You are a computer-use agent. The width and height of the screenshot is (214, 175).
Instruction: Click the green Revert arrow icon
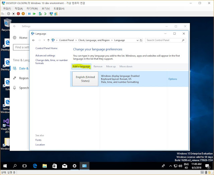(45, 14)
